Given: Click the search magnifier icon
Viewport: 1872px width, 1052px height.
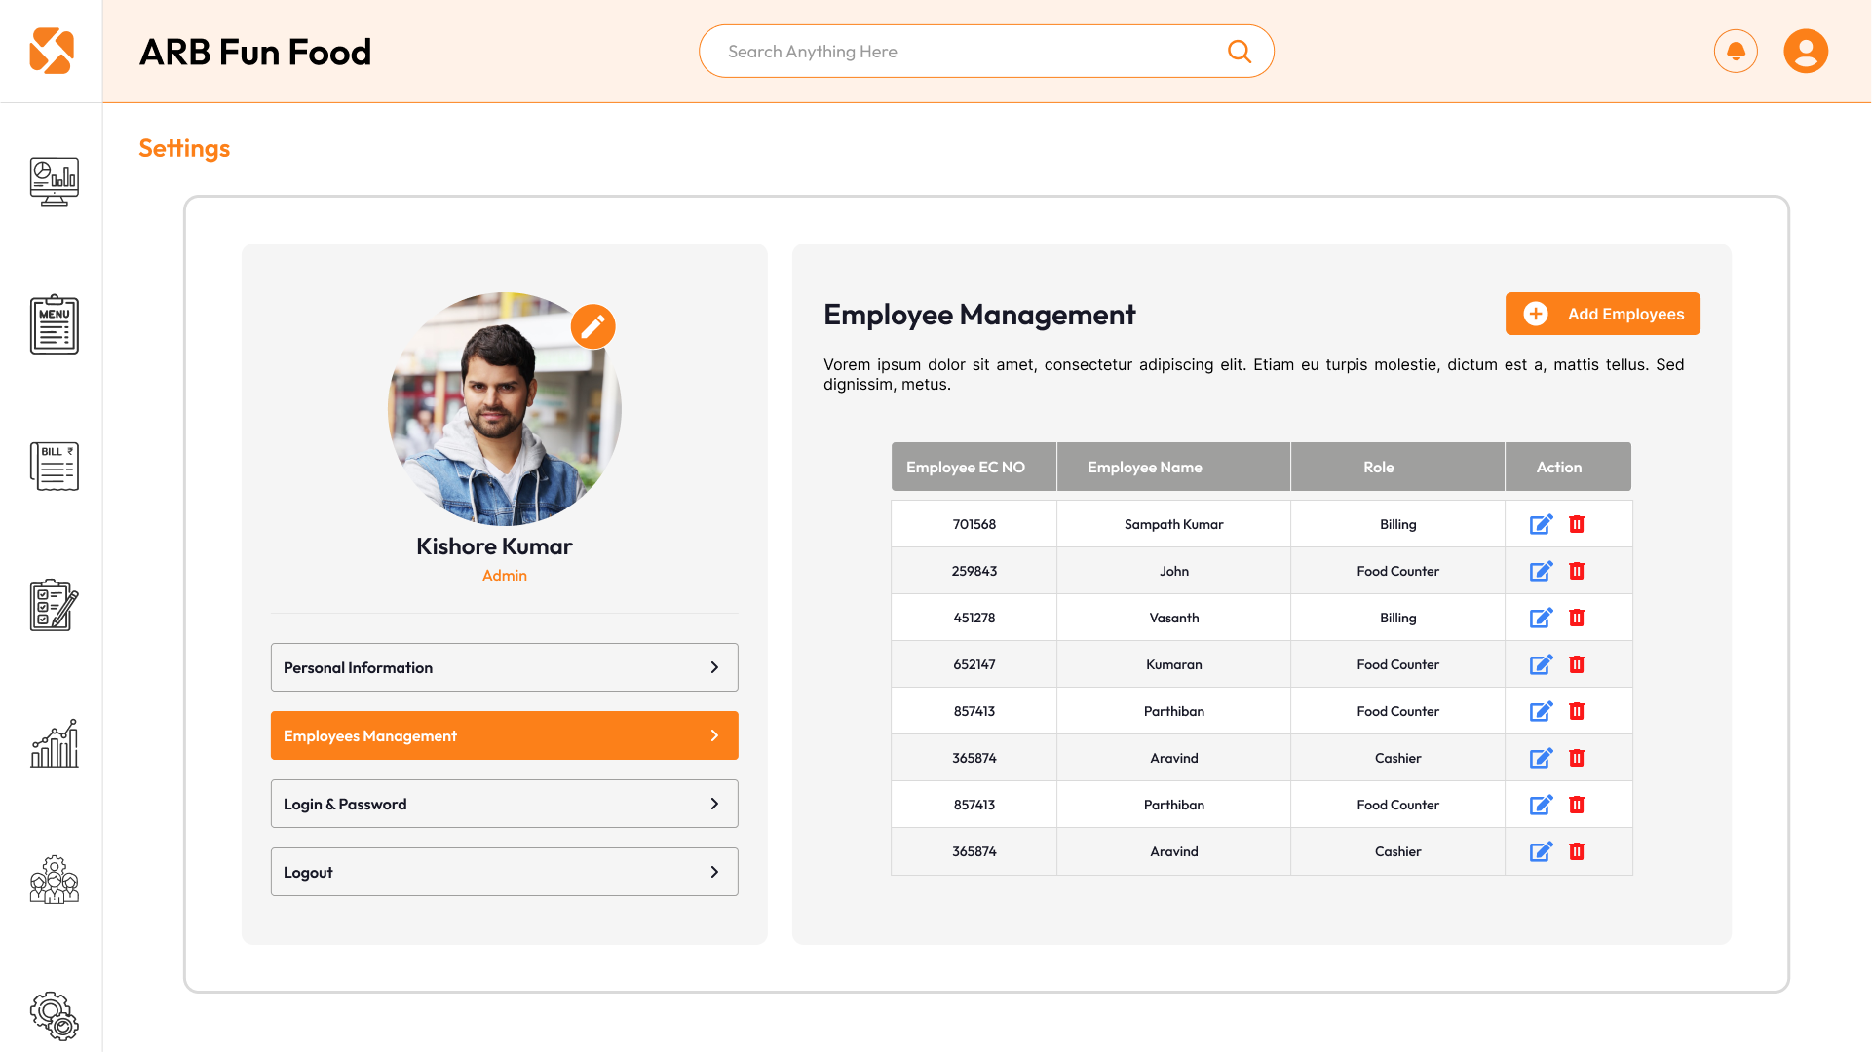Looking at the screenshot, I should [x=1240, y=51].
